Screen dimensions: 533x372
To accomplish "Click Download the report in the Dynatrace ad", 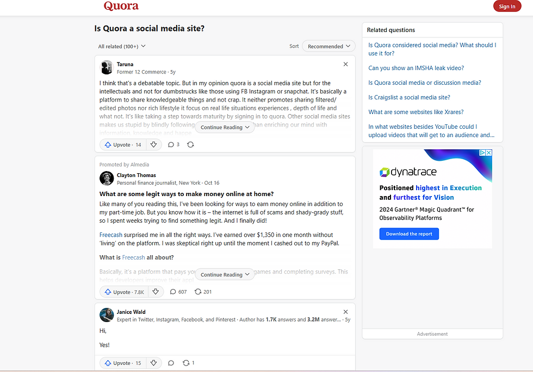I will (x=409, y=234).
